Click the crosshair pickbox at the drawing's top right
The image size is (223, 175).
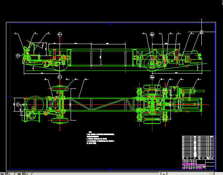pos(201,32)
